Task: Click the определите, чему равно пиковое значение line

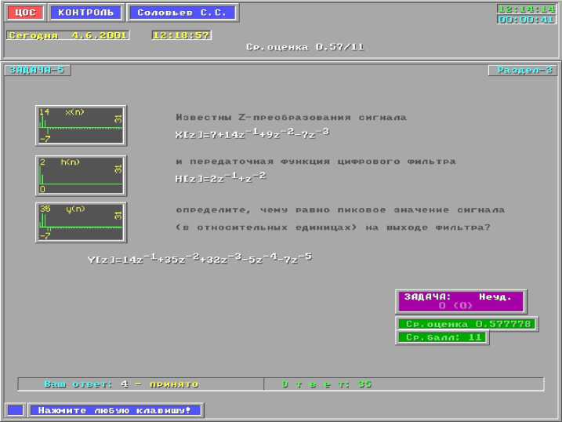Action: (x=340, y=209)
